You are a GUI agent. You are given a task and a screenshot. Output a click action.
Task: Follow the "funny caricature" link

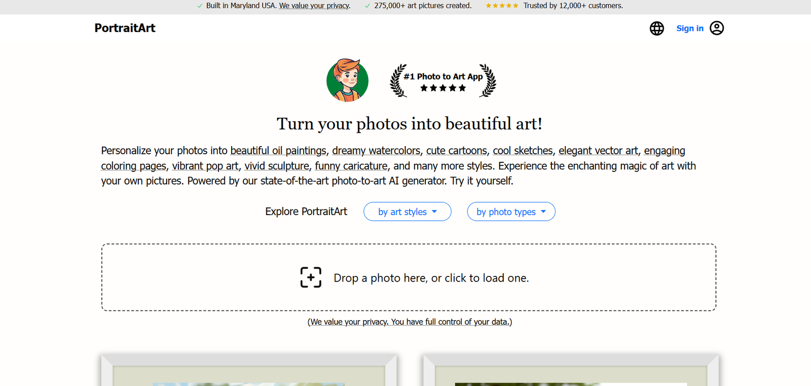tap(351, 166)
